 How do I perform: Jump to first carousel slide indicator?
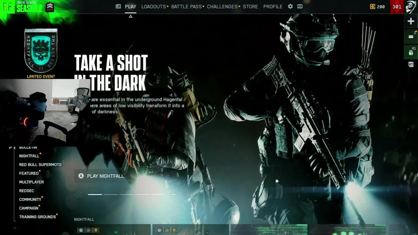[x=95, y=195]
